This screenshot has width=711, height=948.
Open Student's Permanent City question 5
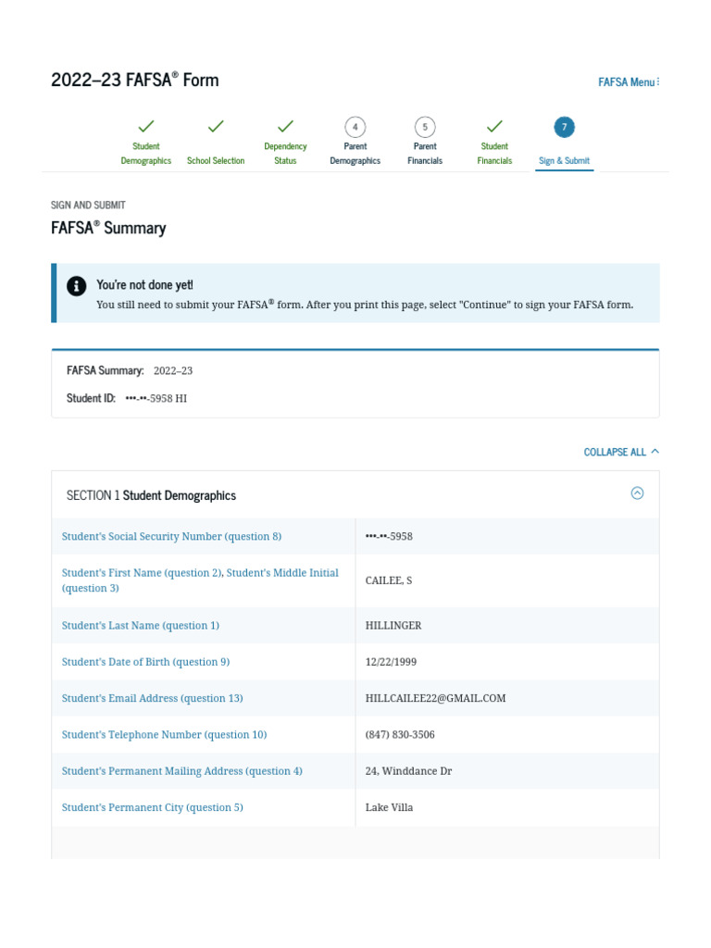tap(153, 807)
